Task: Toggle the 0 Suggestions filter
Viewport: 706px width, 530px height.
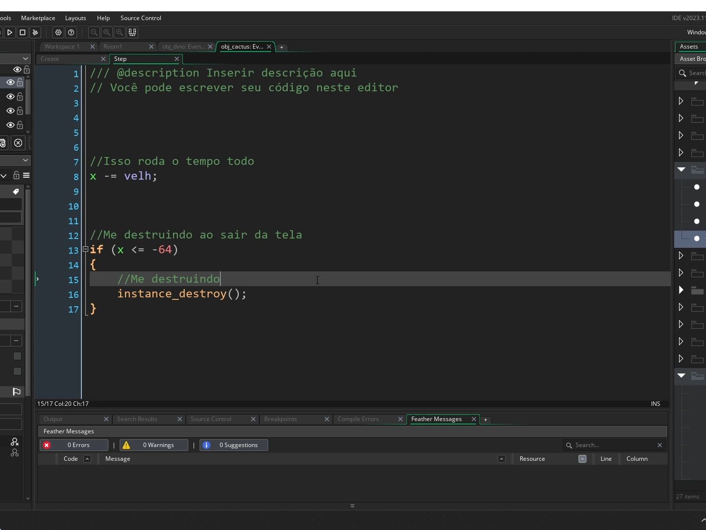Action: pos(234,445)
